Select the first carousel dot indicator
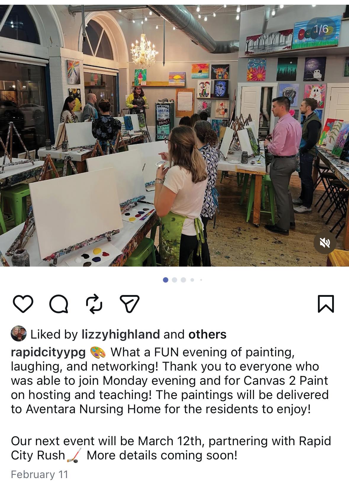The height and width of the screenshot is (492, 349). (166, 280)
